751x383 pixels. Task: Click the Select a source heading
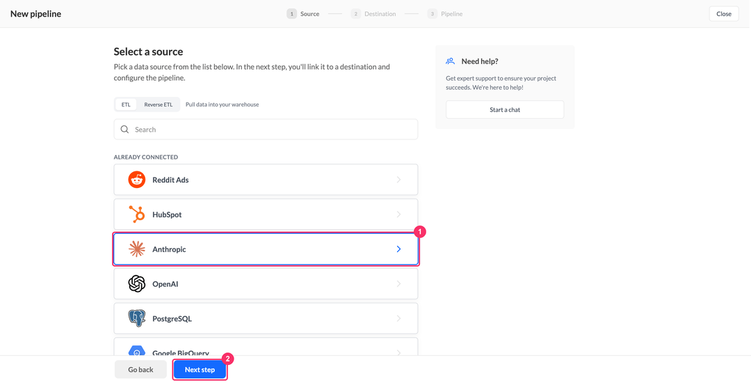click(x=149, y=51)
